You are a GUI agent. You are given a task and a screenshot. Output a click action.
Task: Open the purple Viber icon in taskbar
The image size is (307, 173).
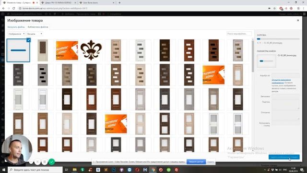[121, 170]
